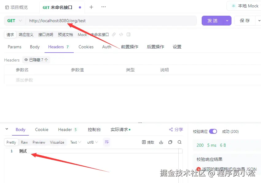Screen dimensions: 261x183
Task: Switch to the 预览文档 view
Action: tap(65, 35)
